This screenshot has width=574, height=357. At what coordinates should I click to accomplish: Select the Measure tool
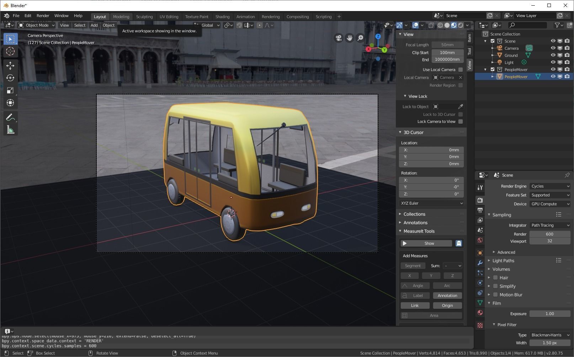10,130
